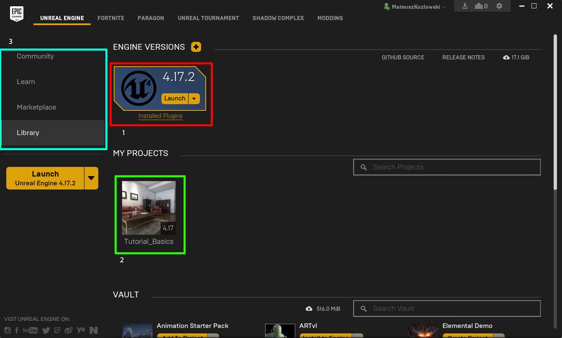Open the Release Notes link
The image size is (562, 338).
click(x=463, y=57)
